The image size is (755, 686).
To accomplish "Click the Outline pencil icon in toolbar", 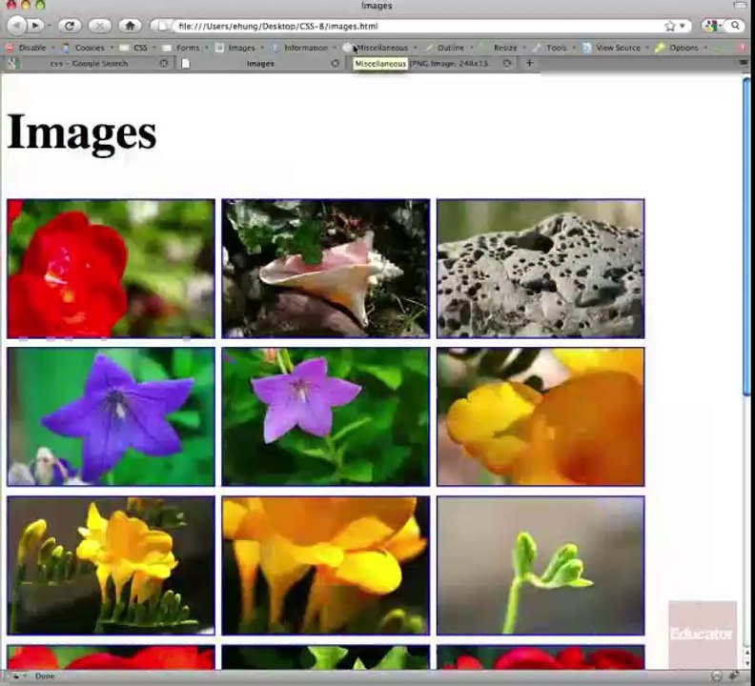I will tap(429, 48).
